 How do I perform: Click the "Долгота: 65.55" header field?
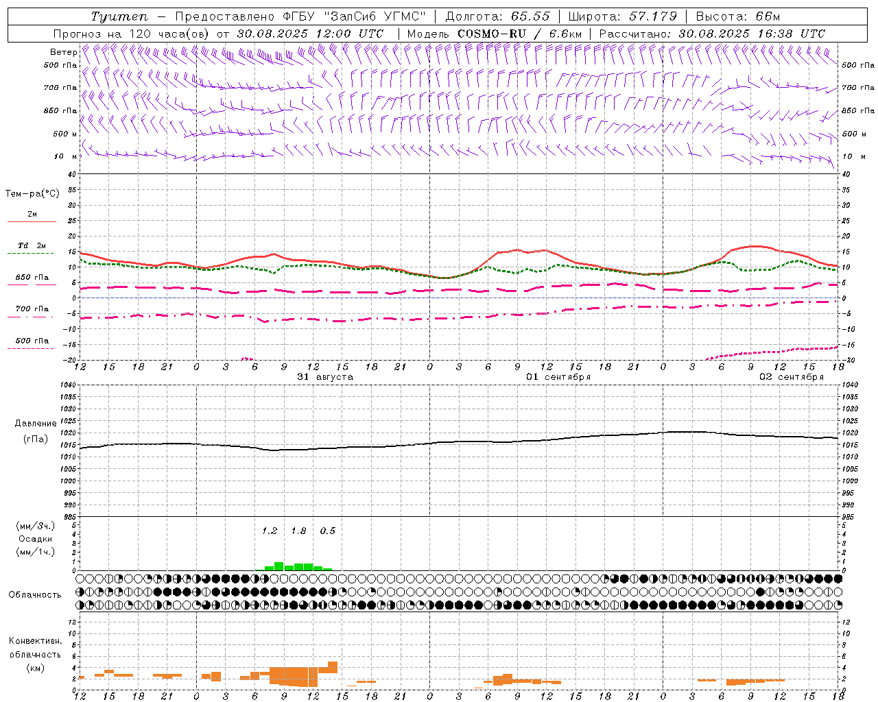pos(499,16)
